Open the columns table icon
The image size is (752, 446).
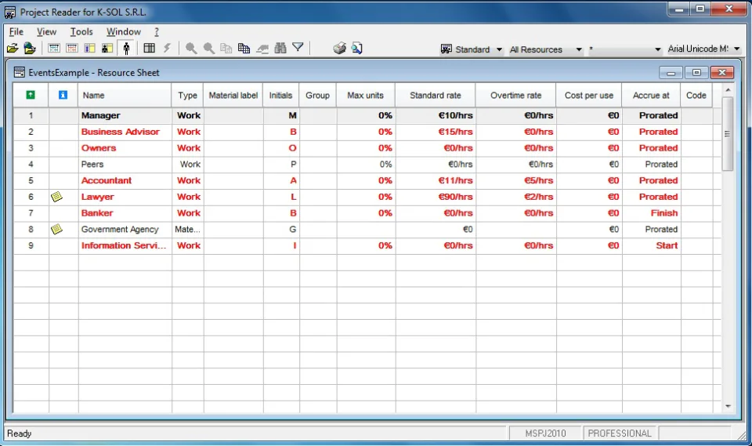pos(149,49)
